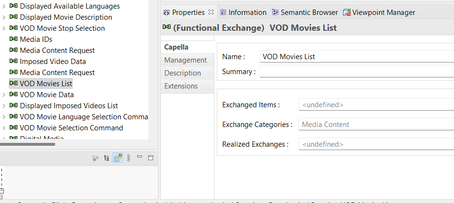Toggle the highlighted table view button

tap(117, 158)
